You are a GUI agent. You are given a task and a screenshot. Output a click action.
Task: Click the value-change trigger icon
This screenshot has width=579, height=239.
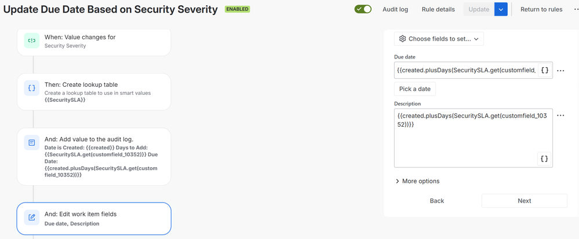[31, 41]
